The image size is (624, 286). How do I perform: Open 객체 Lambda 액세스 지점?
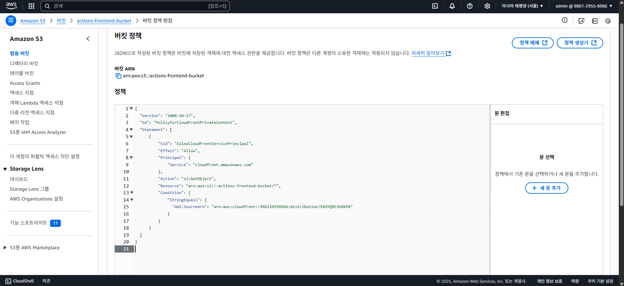(x=36, y=103)
